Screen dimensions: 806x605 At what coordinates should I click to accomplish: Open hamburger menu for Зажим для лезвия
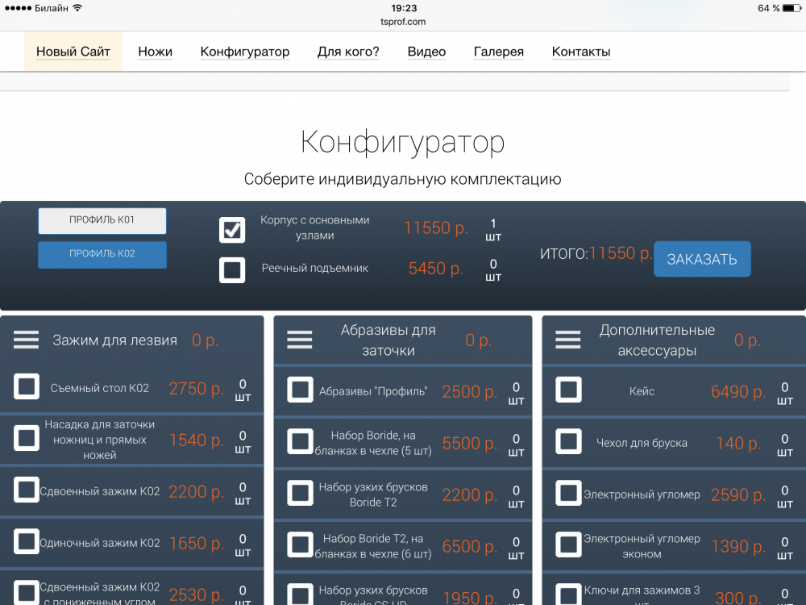point(26,340)
